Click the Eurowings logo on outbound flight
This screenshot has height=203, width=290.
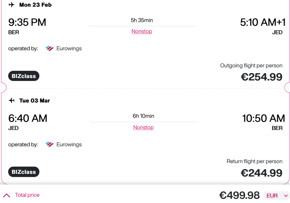pos(50,49)
